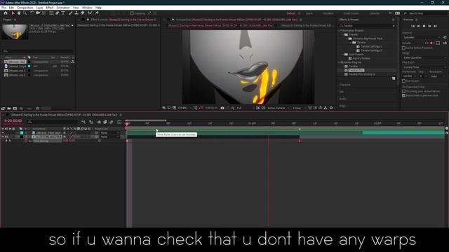Screen dimensions: 449x252
Task: Toggle include audio speaker icon in Preview
Action: pyautogui.click(x=432, y=43)
